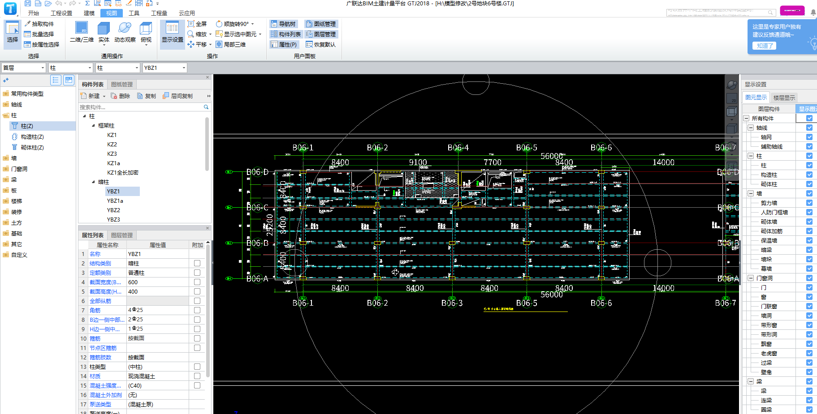Click the 平移 pan tool
Viewport: 817px width, 414px height.
[197, 44]
